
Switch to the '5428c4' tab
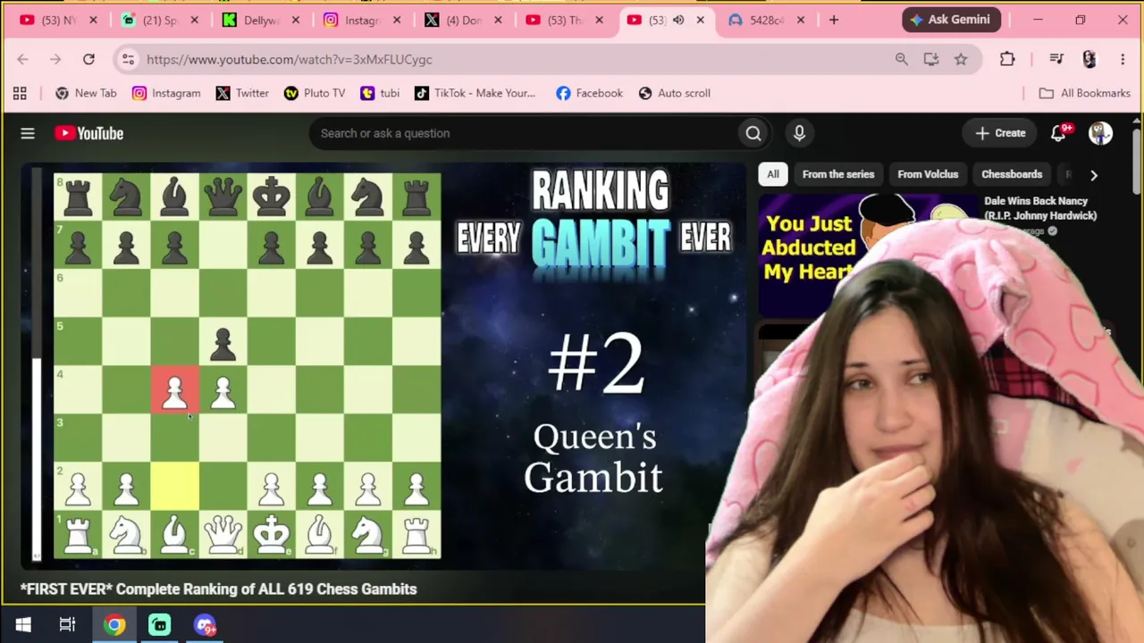[x=768, y=20]
